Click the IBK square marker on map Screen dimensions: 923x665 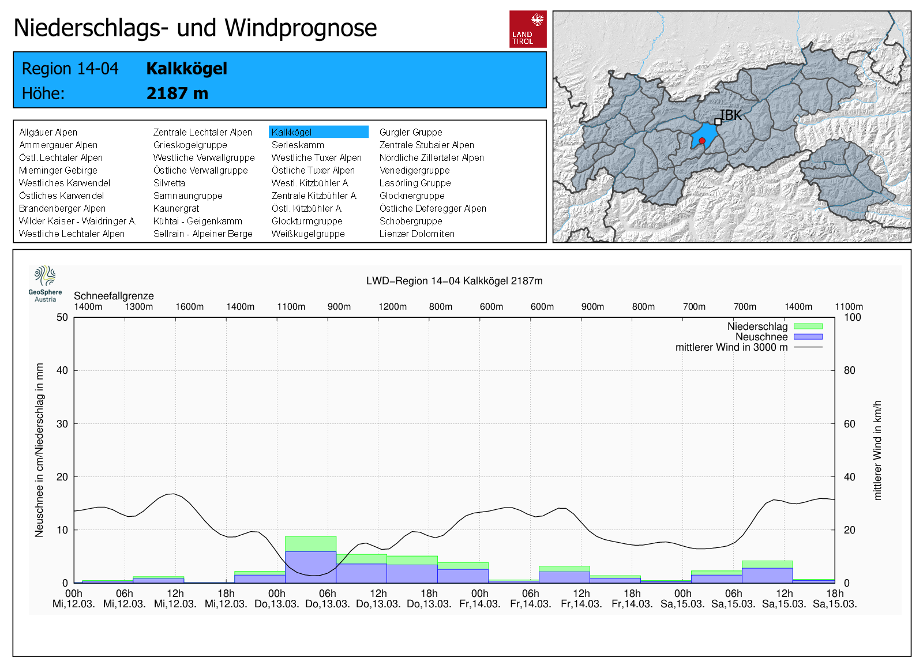(x=718, y=122)
